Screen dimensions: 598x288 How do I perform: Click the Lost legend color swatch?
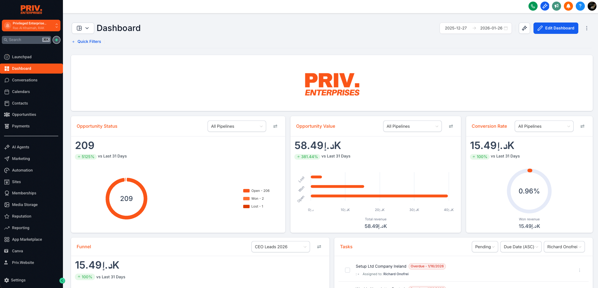pyautogui.click(x=246, y=206)
